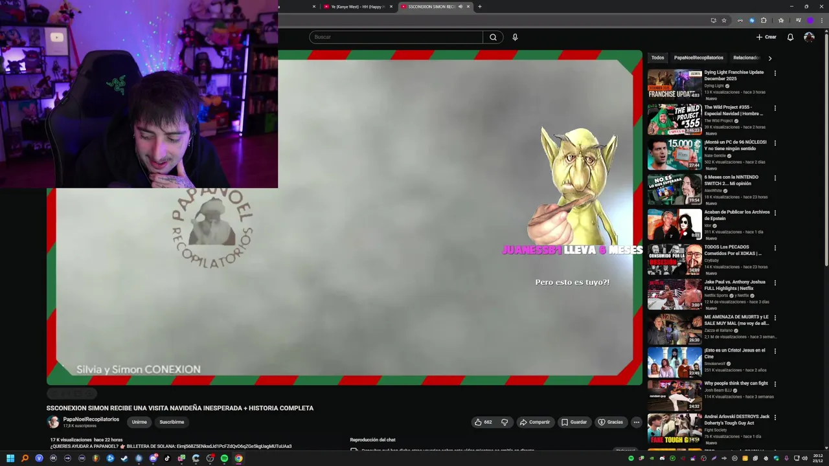Open options for The Wild Project #355
The width and height of the screenshot is (829, 466).
coord(775,108)
